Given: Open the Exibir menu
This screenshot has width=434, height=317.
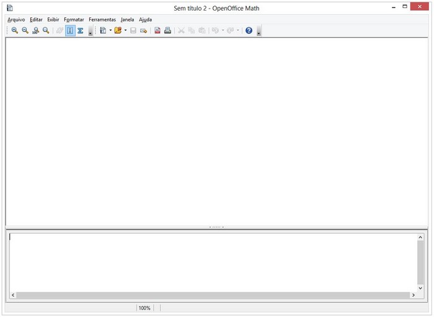Looking at the screenshot, I should (53, 20).
